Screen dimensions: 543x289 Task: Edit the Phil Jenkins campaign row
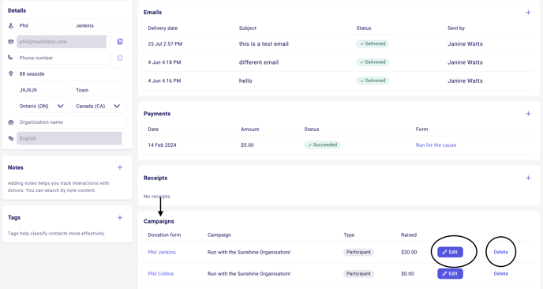(450, 252)
